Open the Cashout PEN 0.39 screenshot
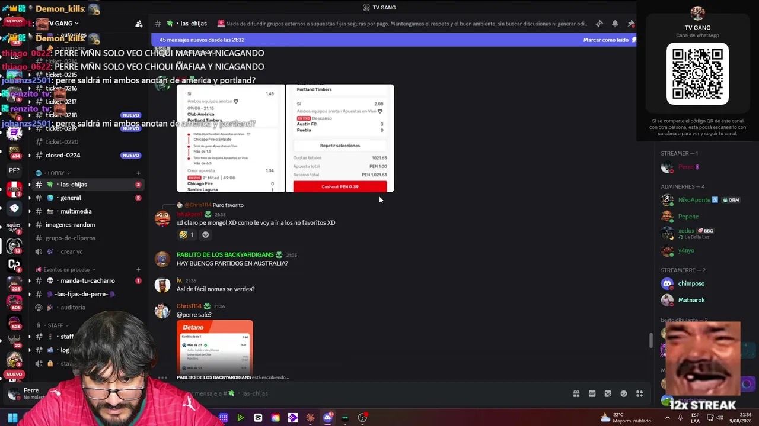The image size is (759, 426). 340,138
